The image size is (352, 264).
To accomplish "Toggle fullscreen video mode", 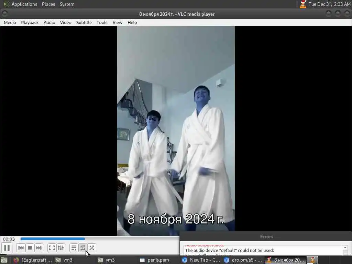I will pos(52,248).
